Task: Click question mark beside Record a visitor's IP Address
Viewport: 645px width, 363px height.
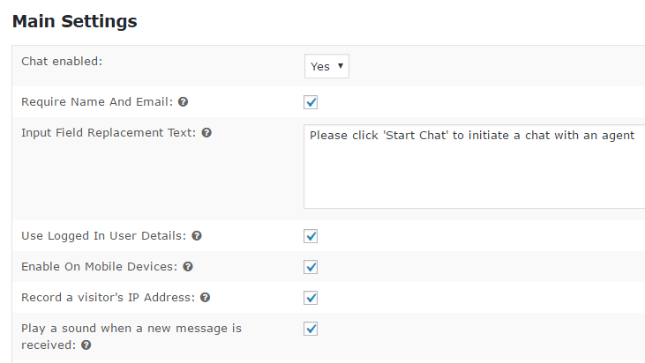Action: click(x=206, y=297)
